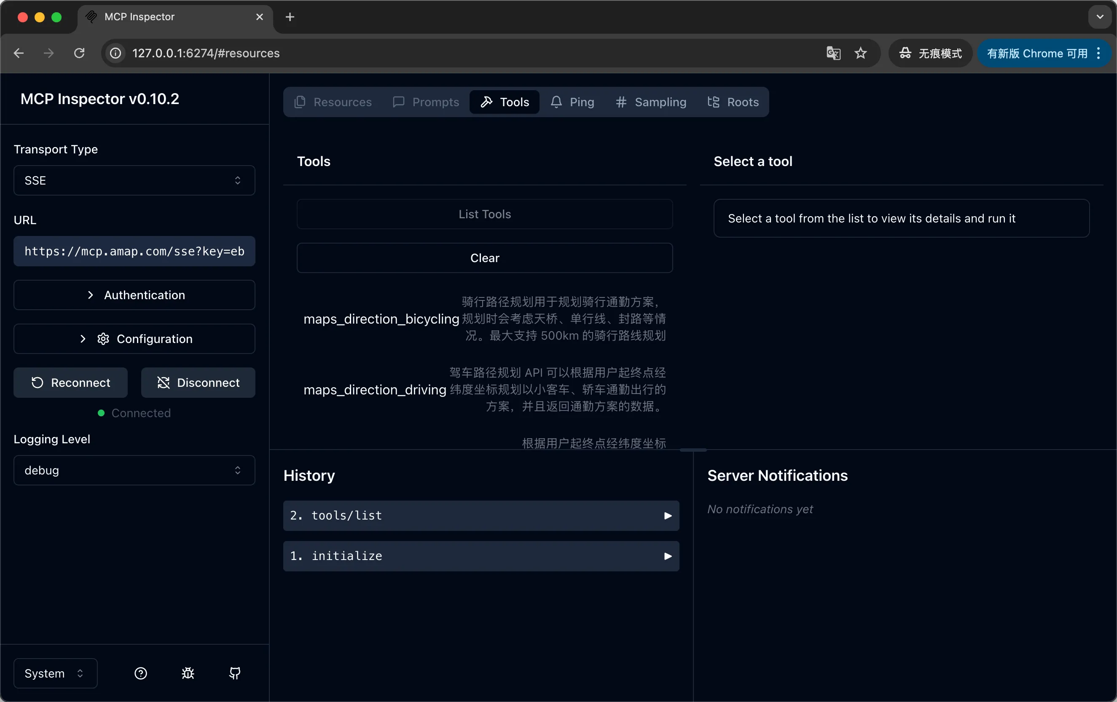
Task: Click the 有新版 Chrome 可用 update button
Action: tap(1037, 54)
